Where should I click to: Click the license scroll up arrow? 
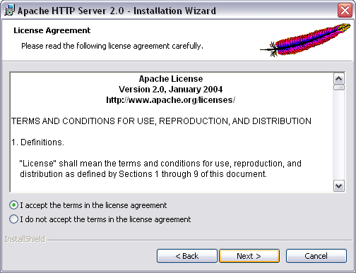pos(339,79)
